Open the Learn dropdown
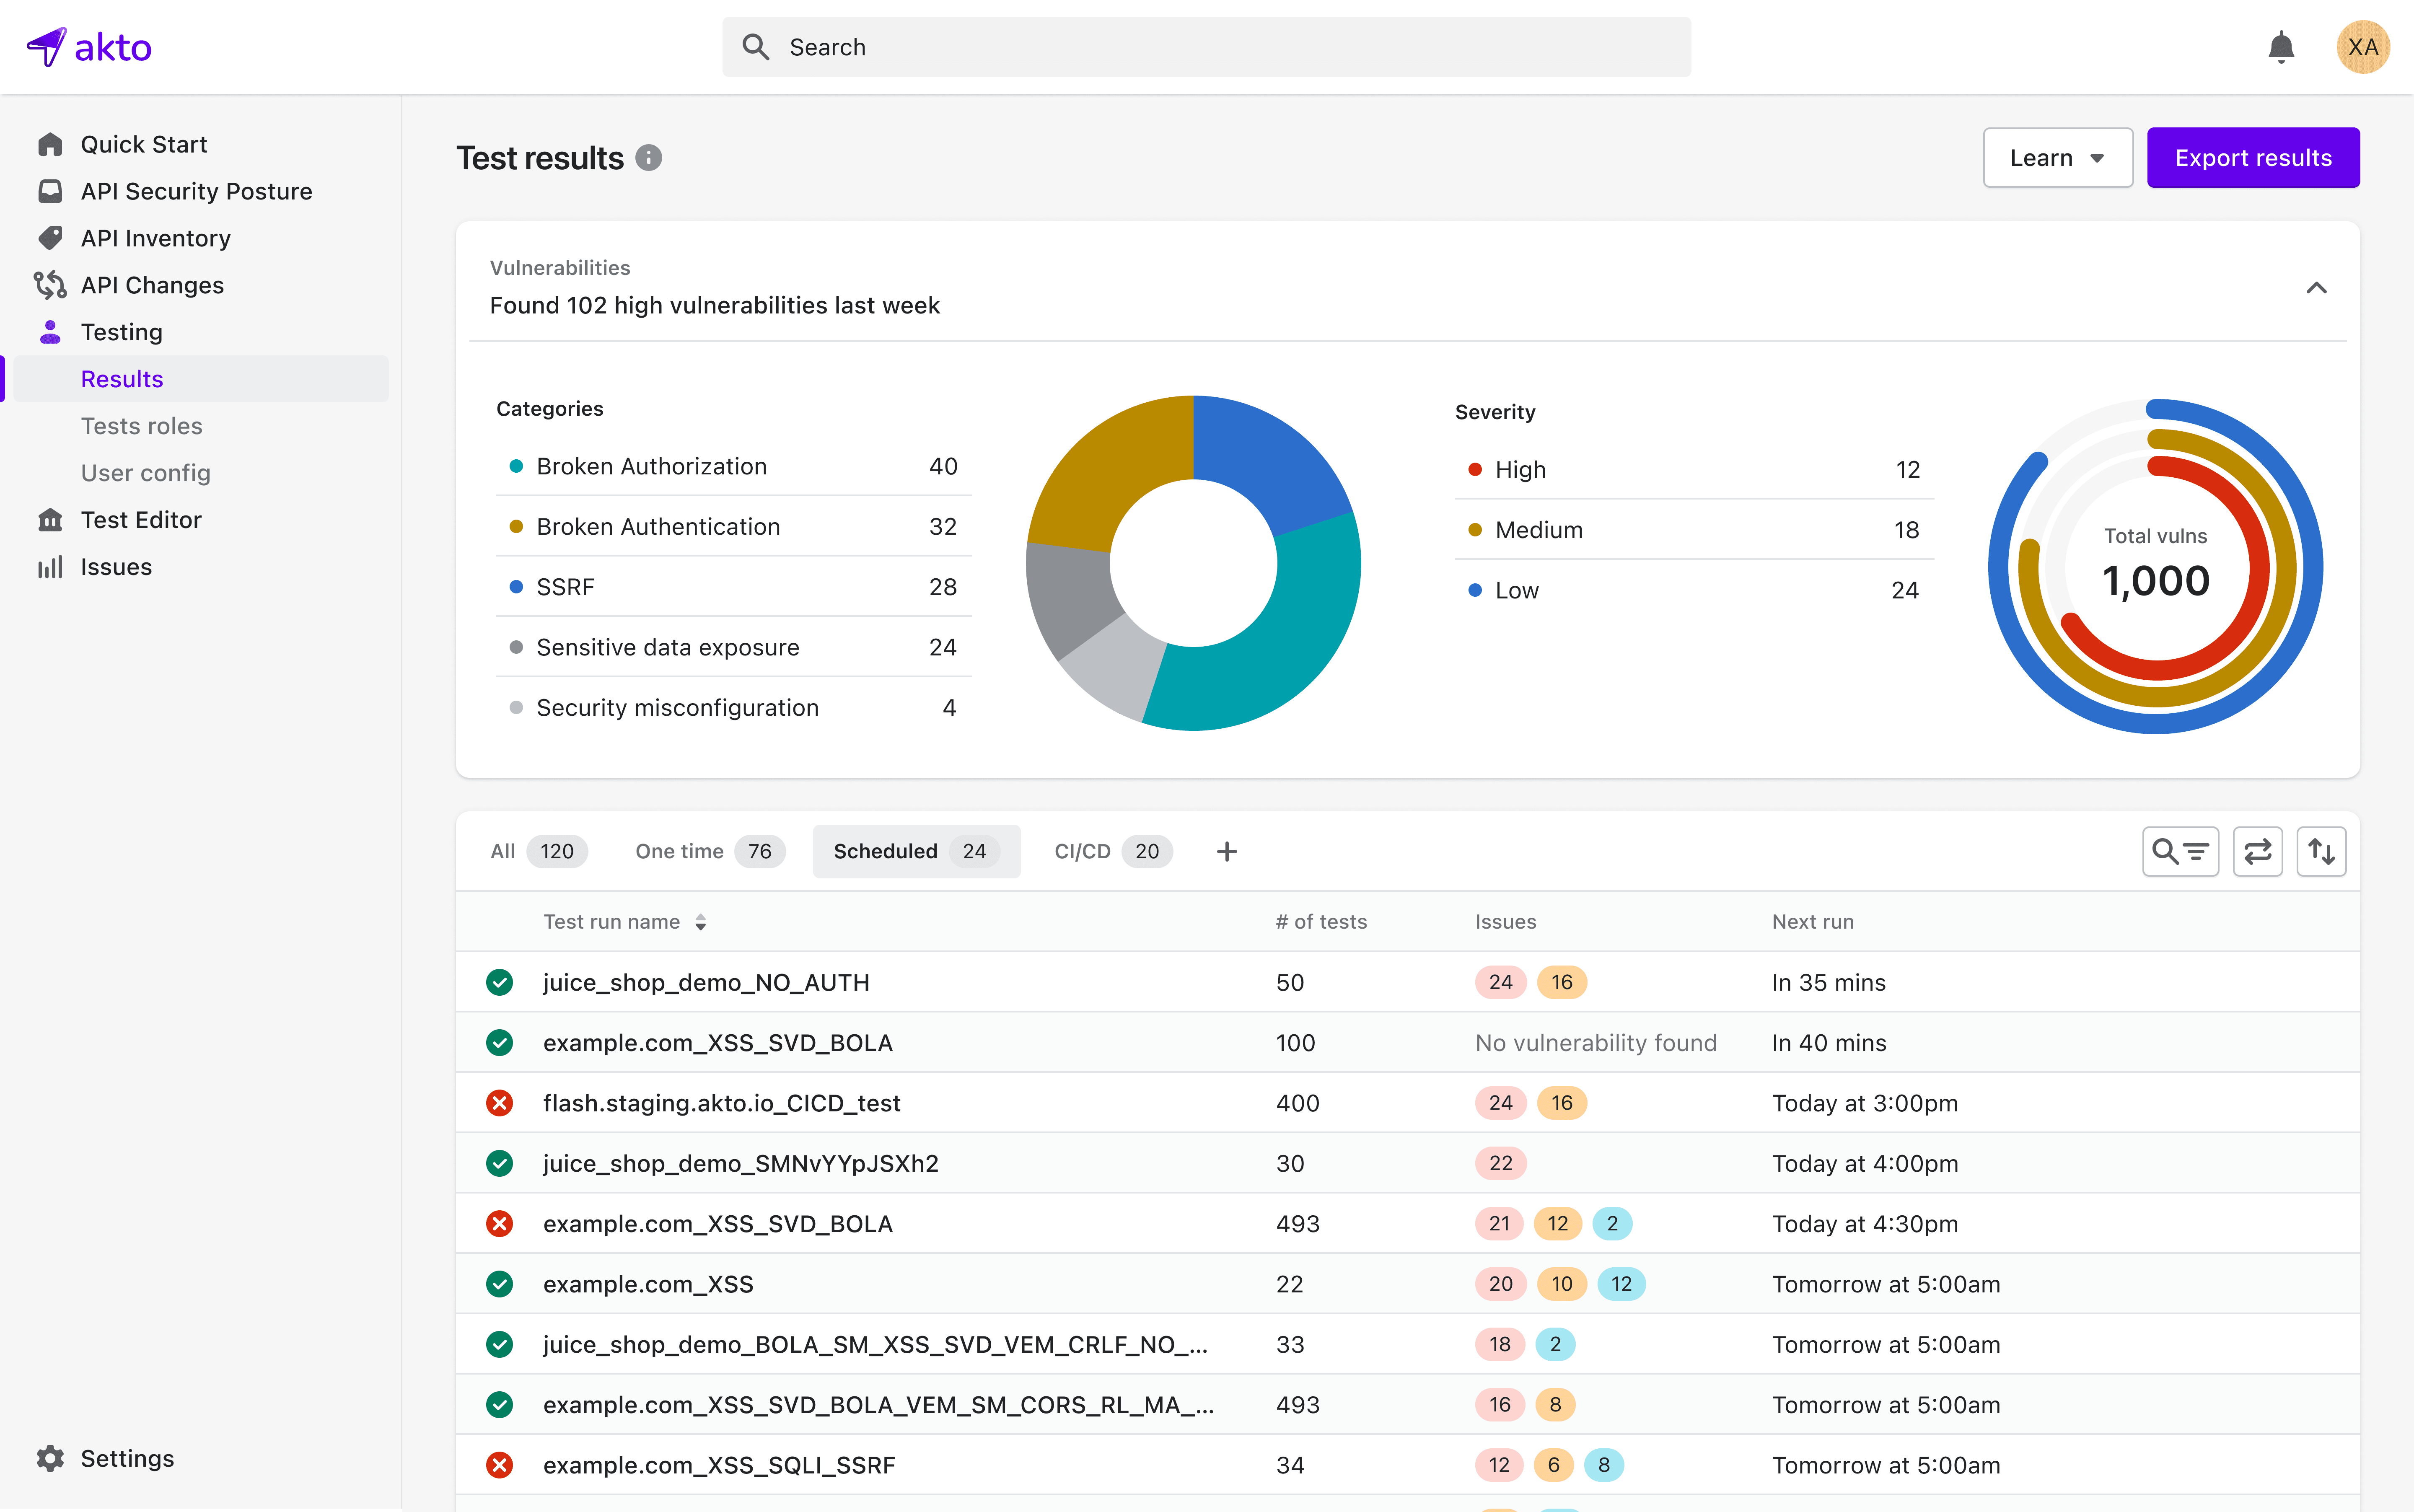The image size is (2414, 1512). point(2057,157)
